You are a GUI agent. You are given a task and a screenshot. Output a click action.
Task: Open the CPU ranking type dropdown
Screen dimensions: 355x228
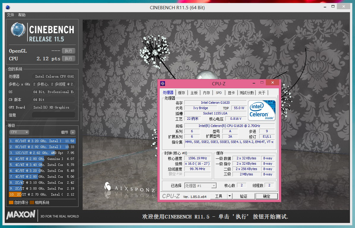(19, 132)
